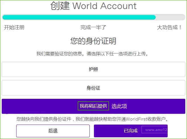Click the 我们需要验证您的信息 instruction text
Image resolution: width=187 pixels, height=139 pixels.
click(x=93, y=54)
